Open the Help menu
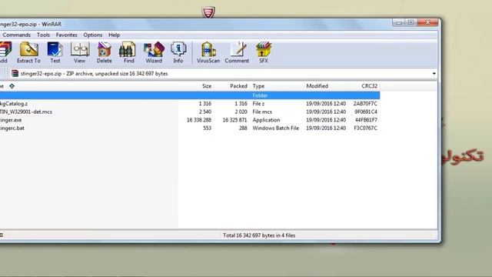 pos(115,35)
